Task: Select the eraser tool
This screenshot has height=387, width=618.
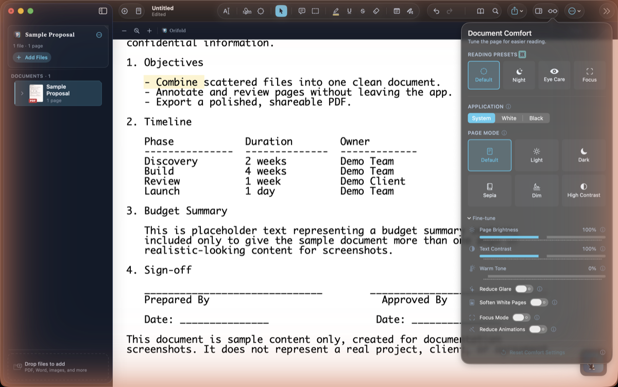Action: 376,11
